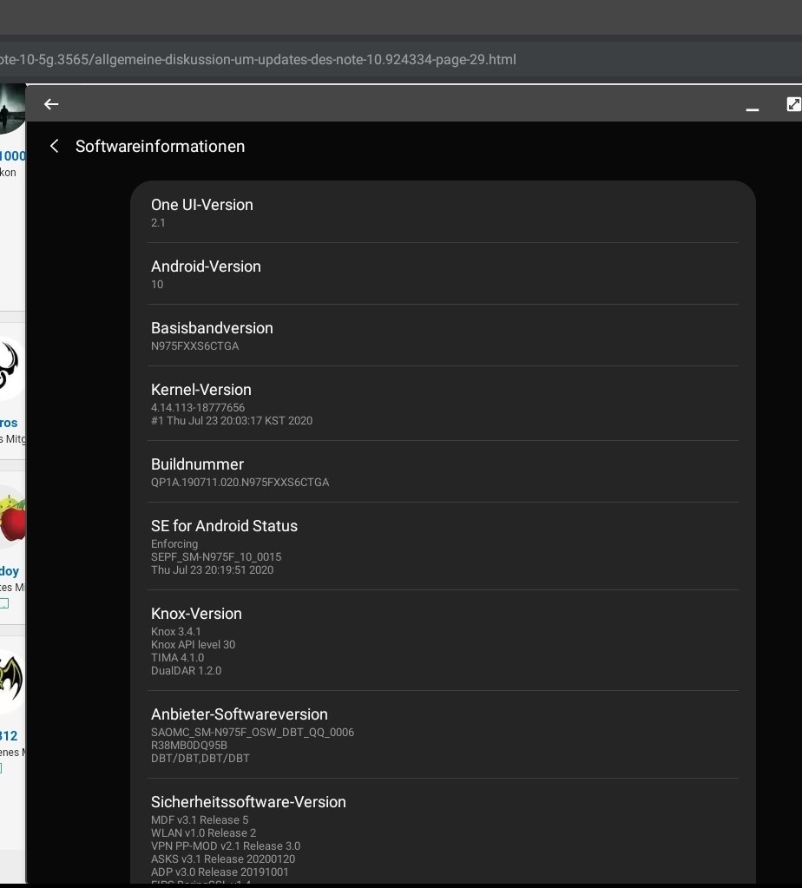
Task: Click the kernel build date line
Action: [232, 421]
